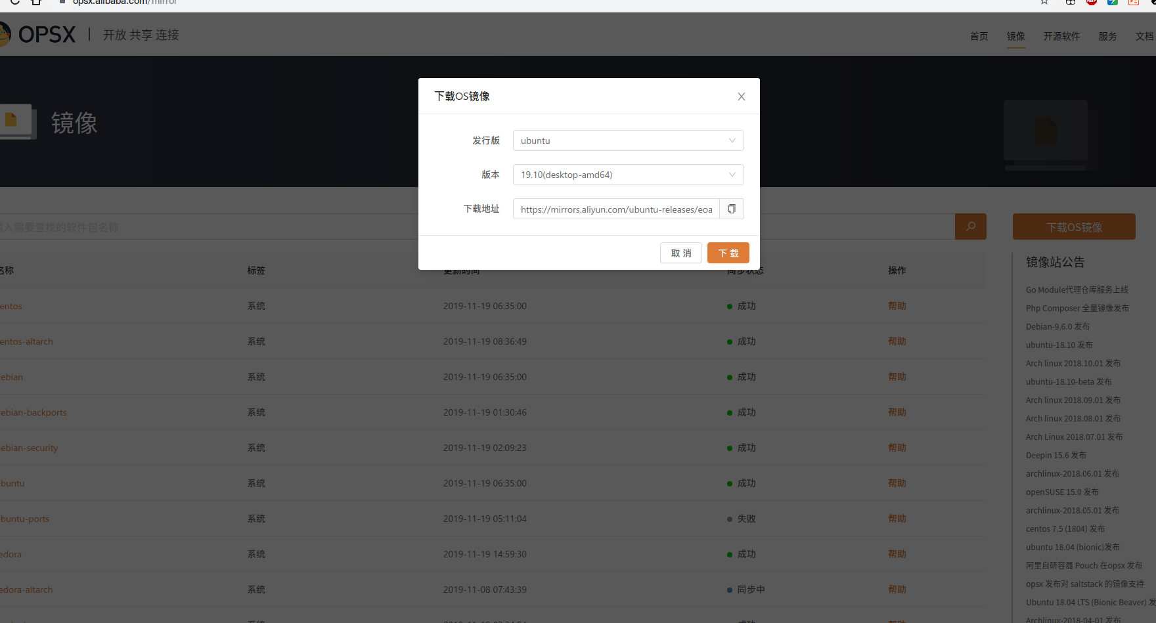
Task: Open openSUSE 15.0 发布 announcement
Action: (x=1062, y=492)
